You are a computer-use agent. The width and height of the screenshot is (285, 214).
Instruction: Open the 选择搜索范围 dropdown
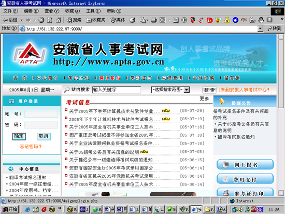coord(170,90)
